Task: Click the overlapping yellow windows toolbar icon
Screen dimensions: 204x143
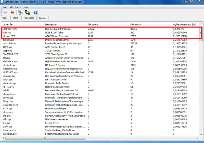Action: pyautogui.click(x=28, y=12)
